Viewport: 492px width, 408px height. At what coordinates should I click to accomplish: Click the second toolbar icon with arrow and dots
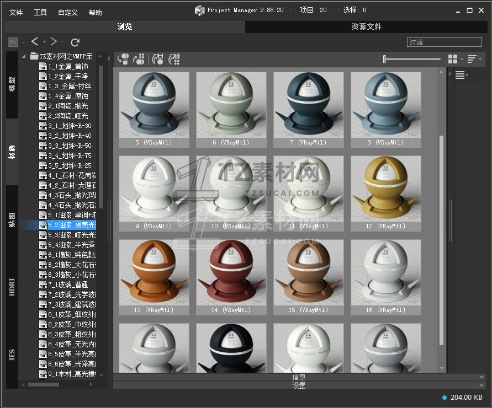coord(139,59)
